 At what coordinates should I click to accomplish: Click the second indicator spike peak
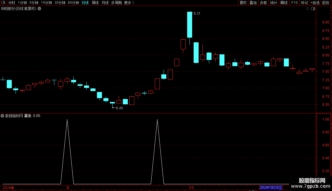point(157,120)
